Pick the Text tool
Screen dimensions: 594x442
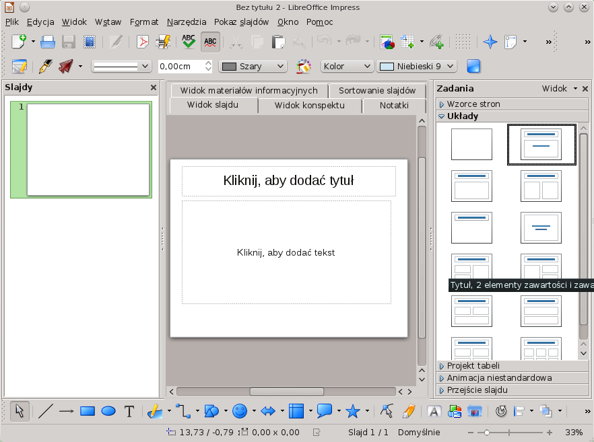[x=129, y=411]
